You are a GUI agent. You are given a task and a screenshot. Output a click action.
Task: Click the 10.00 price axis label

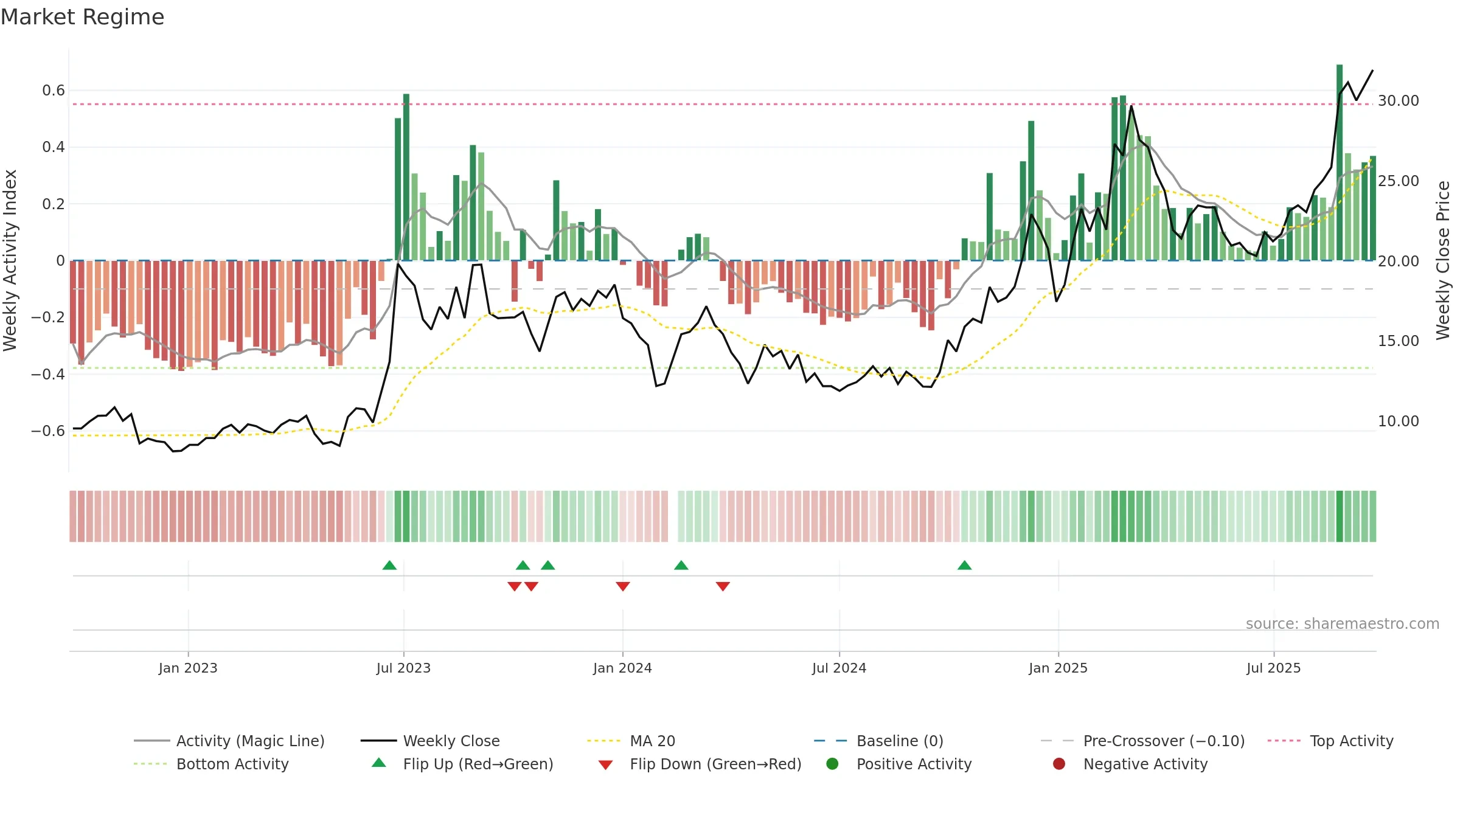[1399, 421]
